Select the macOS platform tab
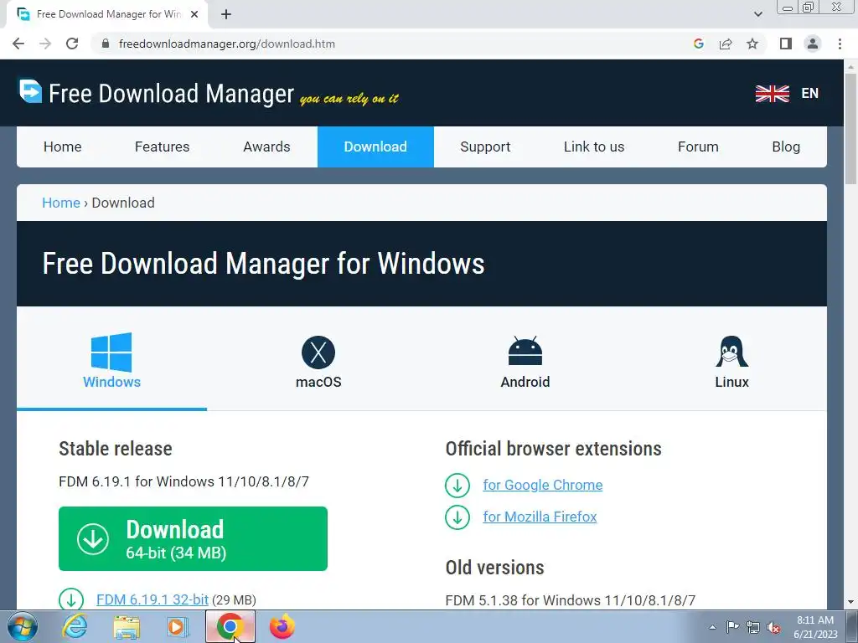858x643 pixels. tap(318, 361)
